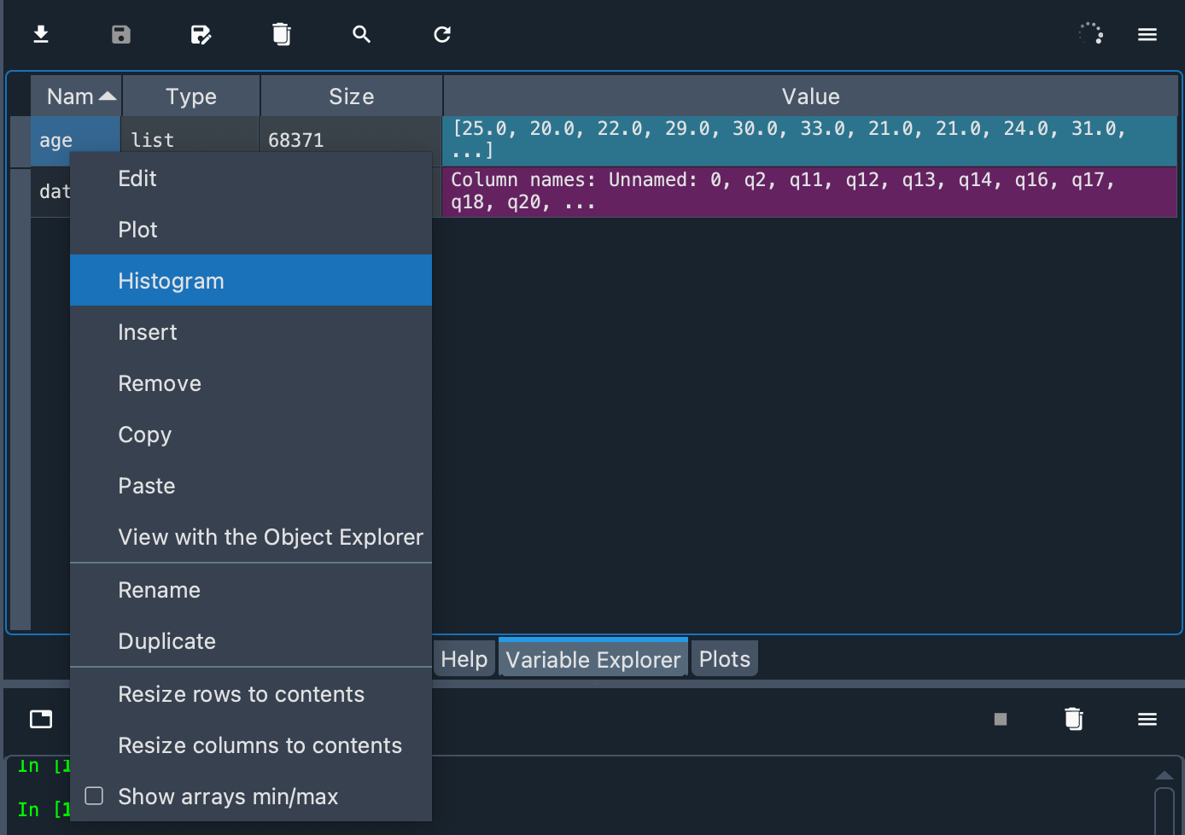1185x835 pixels.
Task: Refresh the variables list
Action: tap(441, 34)
